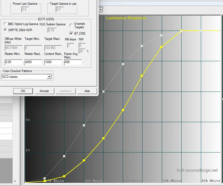
Task: Click the NW percentage field showing 25
Action: [x=82, y=51]
